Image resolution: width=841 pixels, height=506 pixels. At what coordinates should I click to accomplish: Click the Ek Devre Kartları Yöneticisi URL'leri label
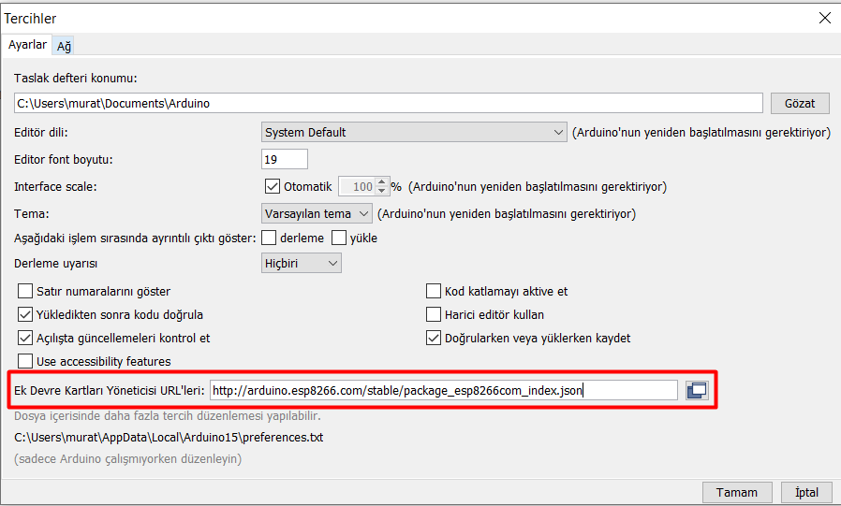[110, 390]
